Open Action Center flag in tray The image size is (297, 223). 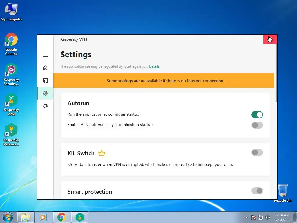tap(253, 217)
